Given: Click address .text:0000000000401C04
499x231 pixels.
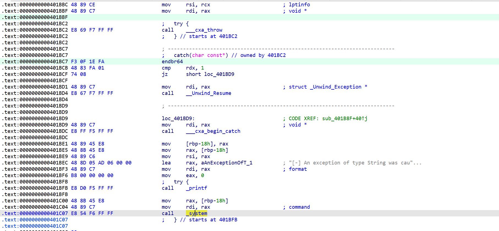Looking at the screenshot, I should coord(35,207).
